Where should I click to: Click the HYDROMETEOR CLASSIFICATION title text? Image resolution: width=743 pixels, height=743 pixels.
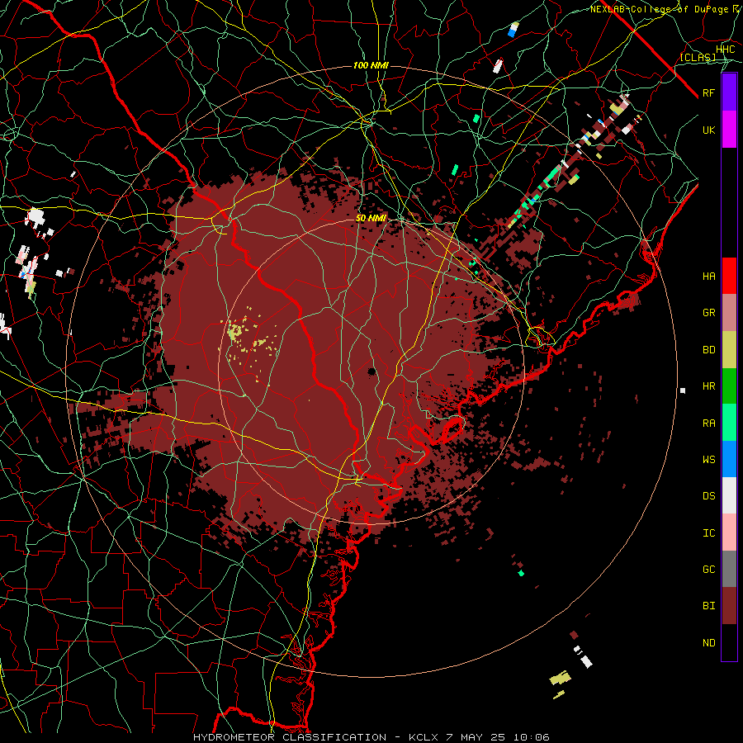290,737
